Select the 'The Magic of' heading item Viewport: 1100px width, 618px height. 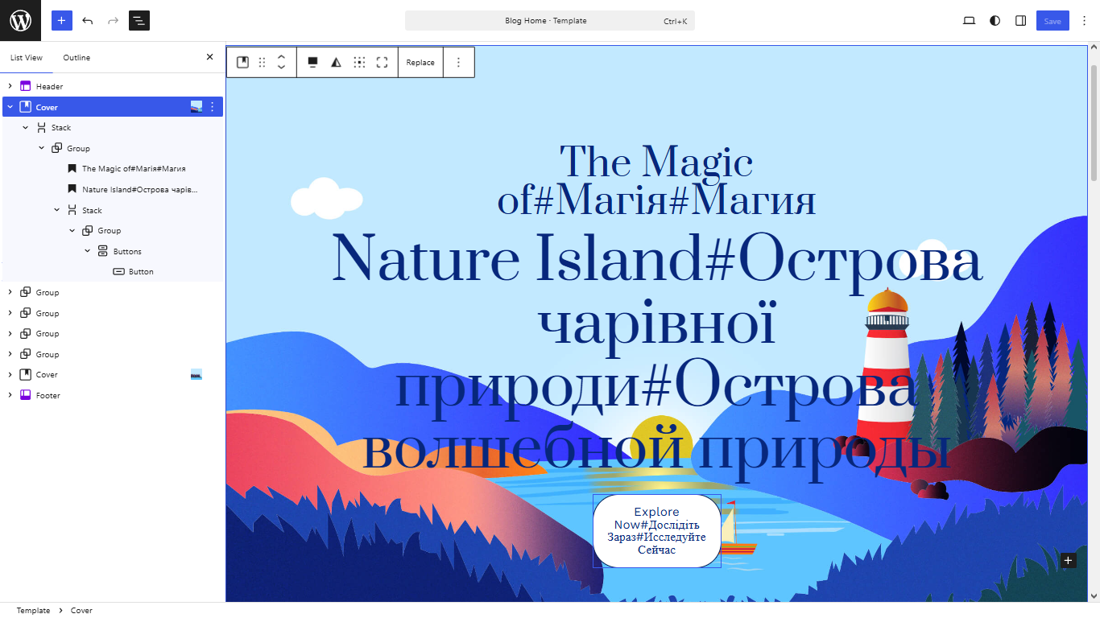(x=134, y=169)
